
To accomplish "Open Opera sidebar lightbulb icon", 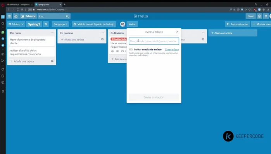I will click(x=3, y=92).
